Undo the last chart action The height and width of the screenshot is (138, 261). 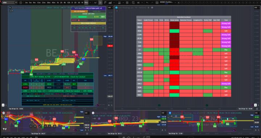147,3
